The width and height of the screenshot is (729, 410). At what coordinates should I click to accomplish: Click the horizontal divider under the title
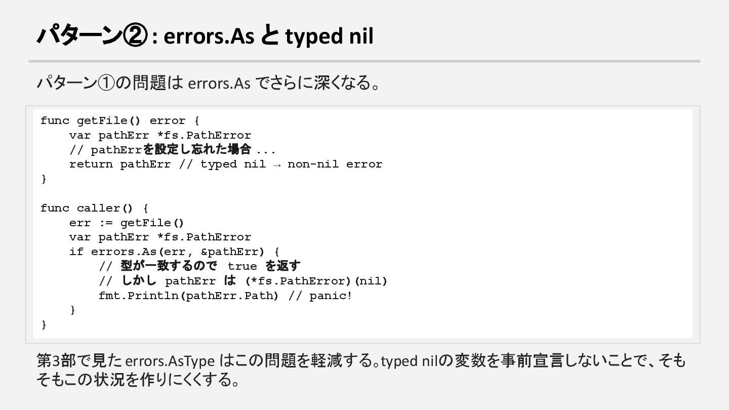click(364, 61)
